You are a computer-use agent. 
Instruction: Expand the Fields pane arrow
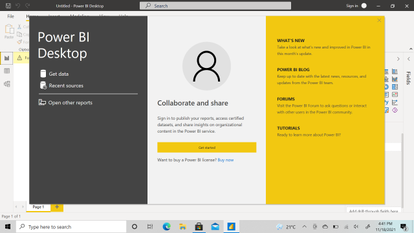point(408,59)
